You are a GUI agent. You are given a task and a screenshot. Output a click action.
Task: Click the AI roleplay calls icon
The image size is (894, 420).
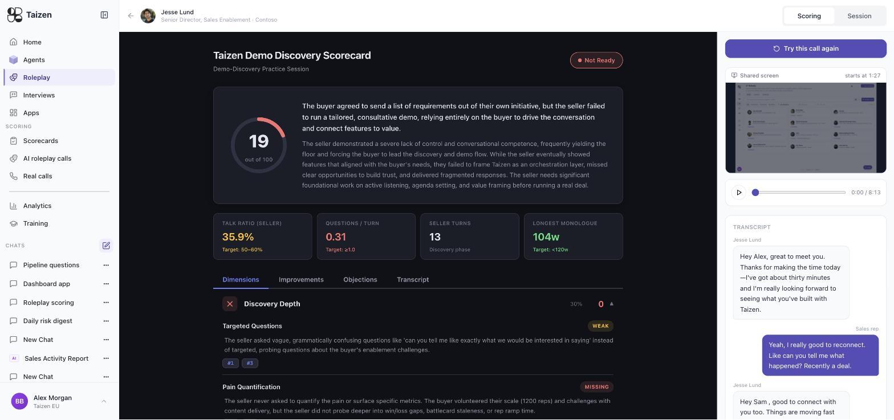point(14,158)
